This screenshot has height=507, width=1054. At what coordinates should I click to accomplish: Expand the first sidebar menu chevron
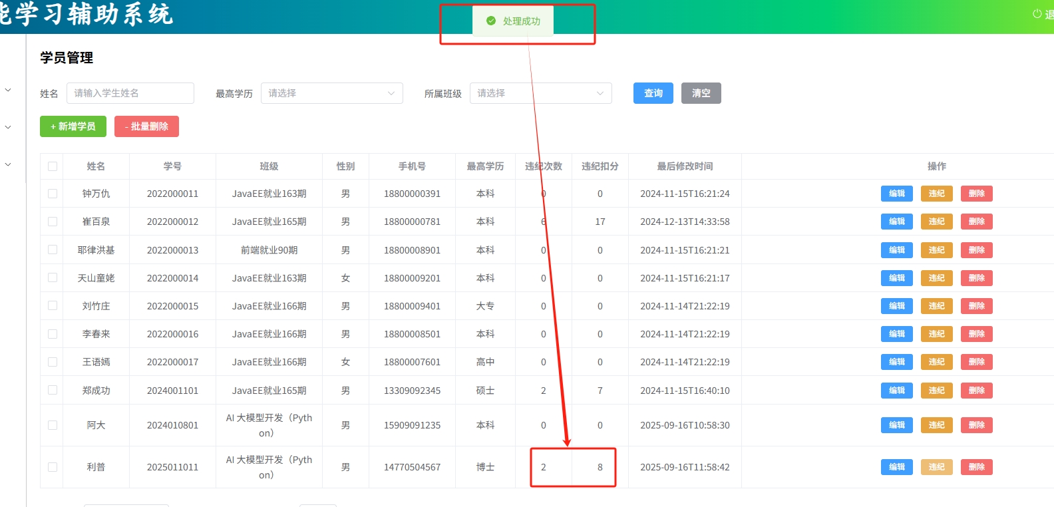coord(8,90)
